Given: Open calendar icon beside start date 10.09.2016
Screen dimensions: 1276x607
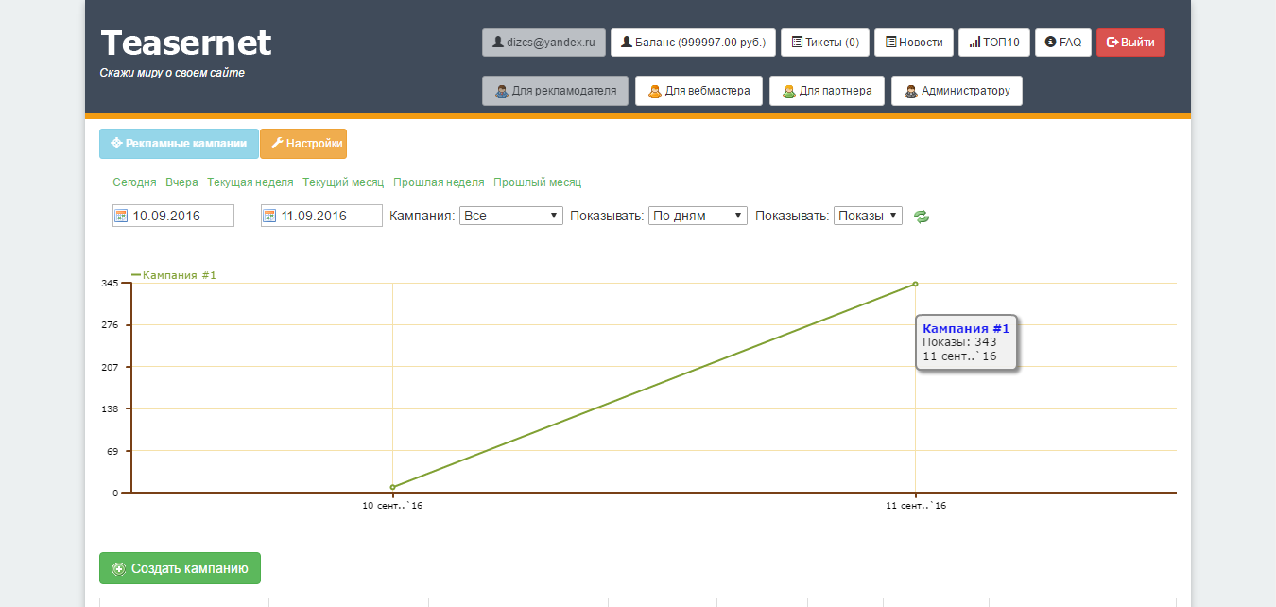Looking at the screenshot, I should click(x=121, y=216).
